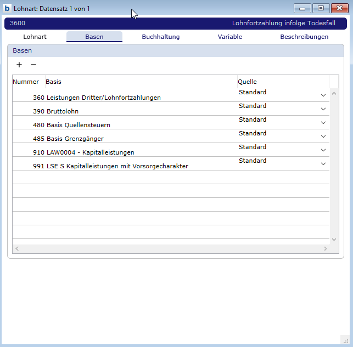
Task: Click the plus icon to add a Basis
Action: click(x=19, y=65)
